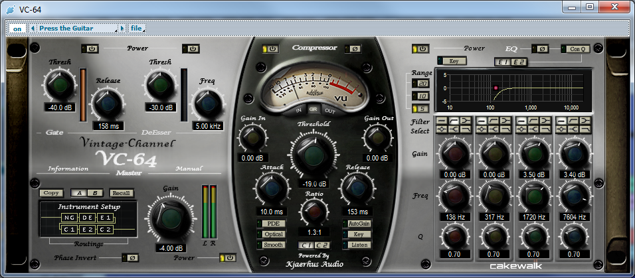The height and width of the screenshot is (278, 635).
Task: Select band 3 flat filter icon
Action: click(x=521, y=120)
